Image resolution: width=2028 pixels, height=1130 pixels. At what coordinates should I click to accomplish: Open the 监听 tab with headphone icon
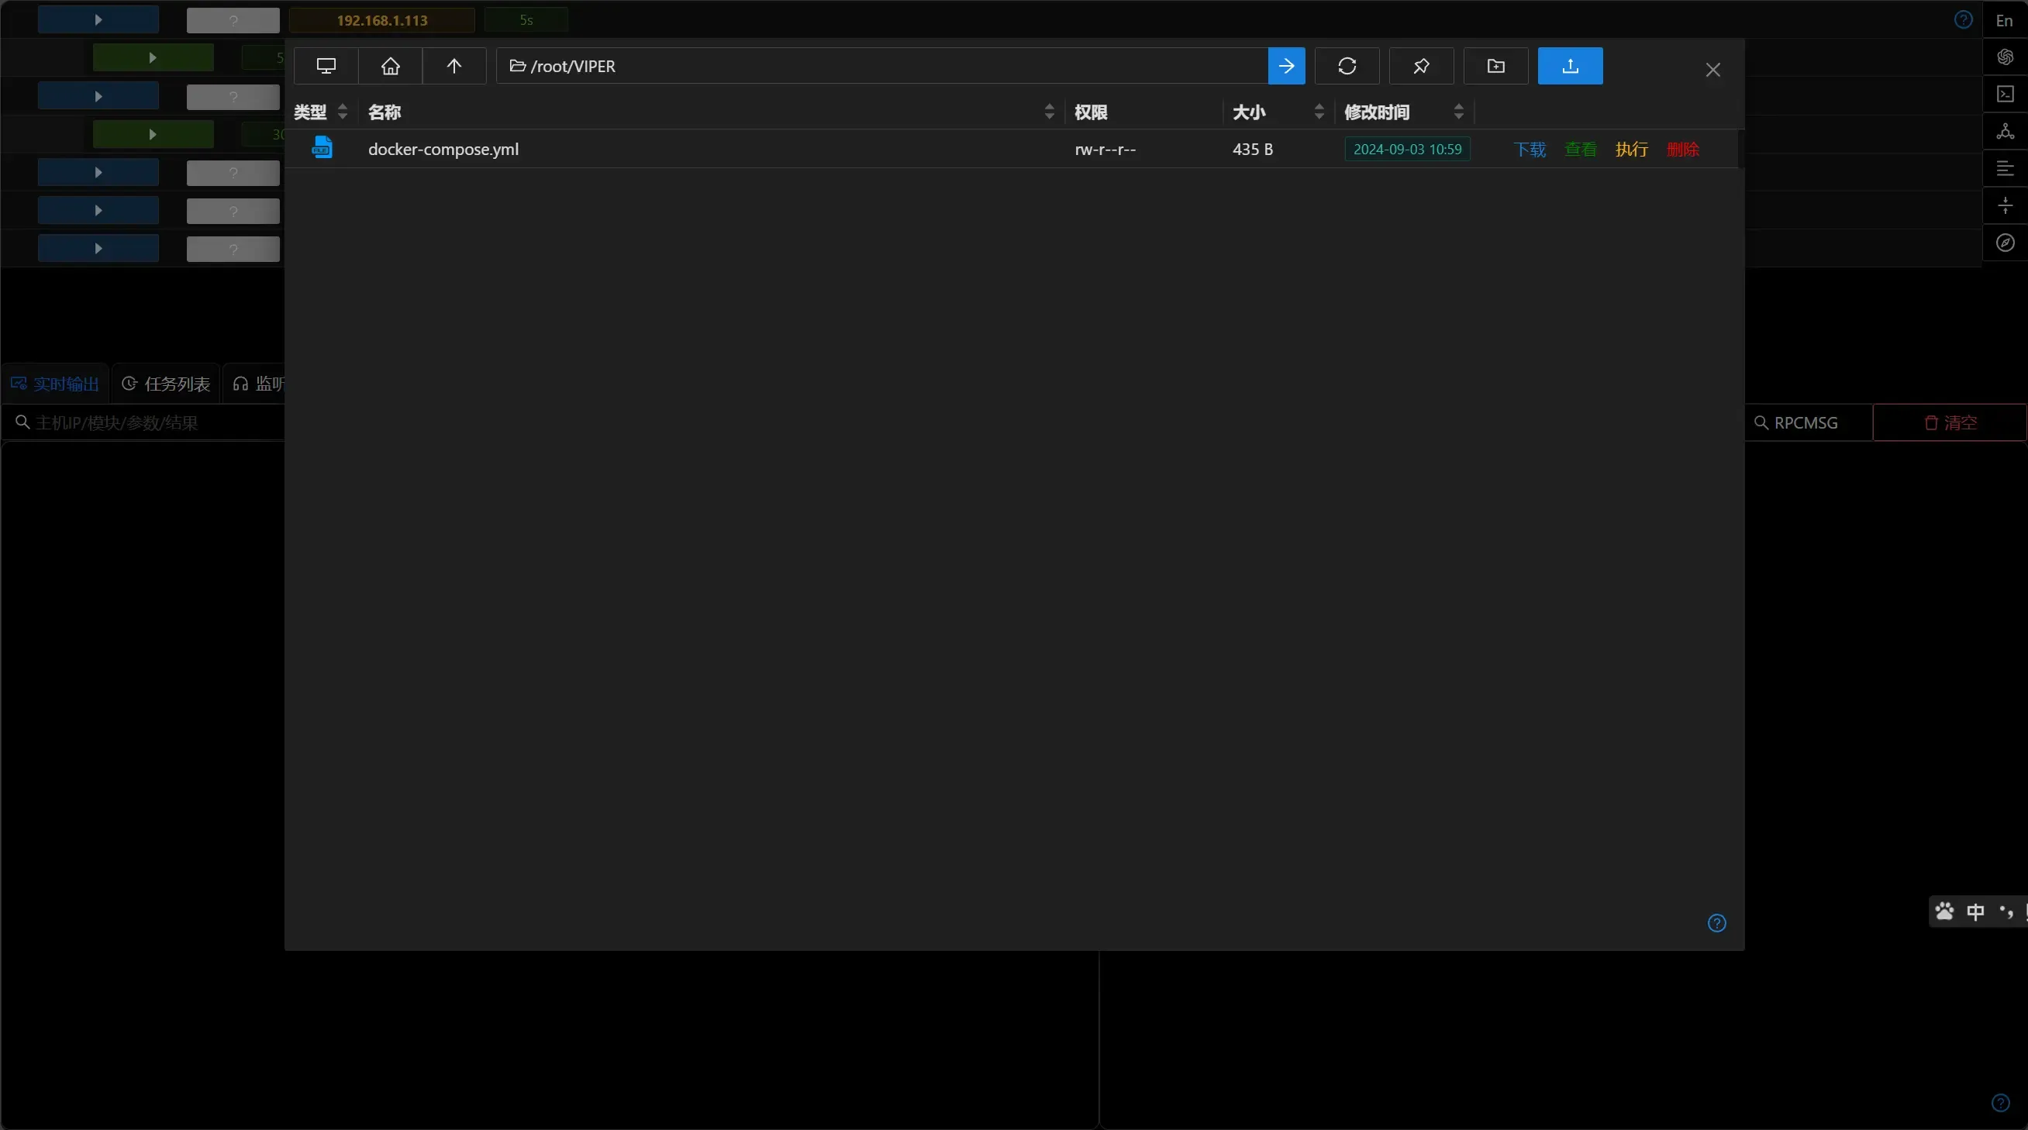point(258,384)
